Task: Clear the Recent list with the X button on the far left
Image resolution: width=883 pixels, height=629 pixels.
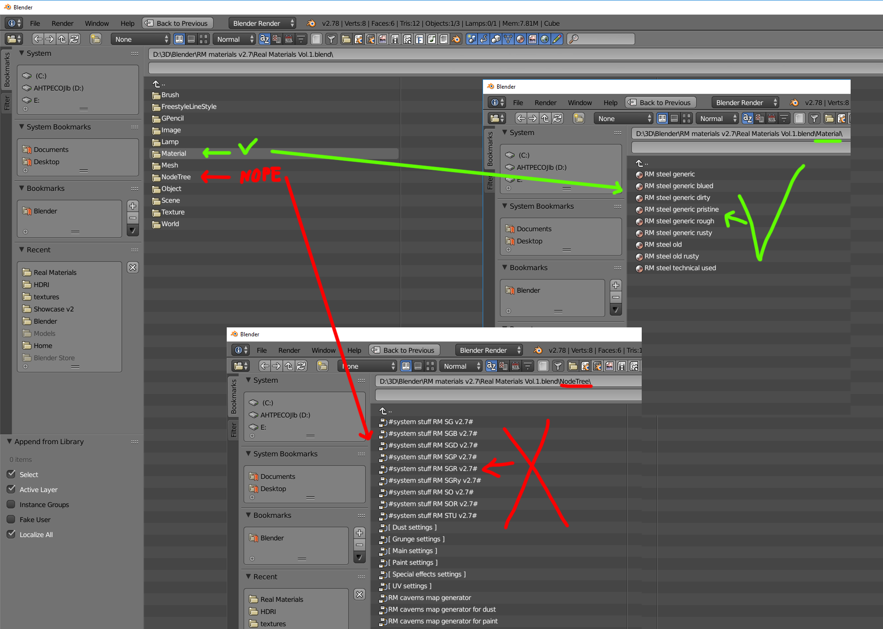Action: pos(133,267)
